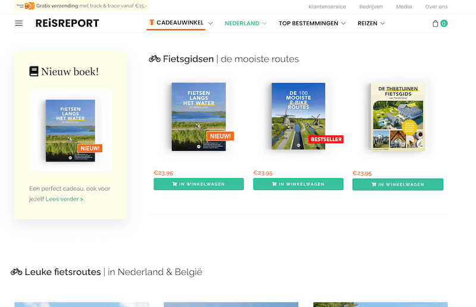Open the Nieuw boek sidebar book cover
The height and width of the screenshot is (307, 476).
(x=70, y=130)
